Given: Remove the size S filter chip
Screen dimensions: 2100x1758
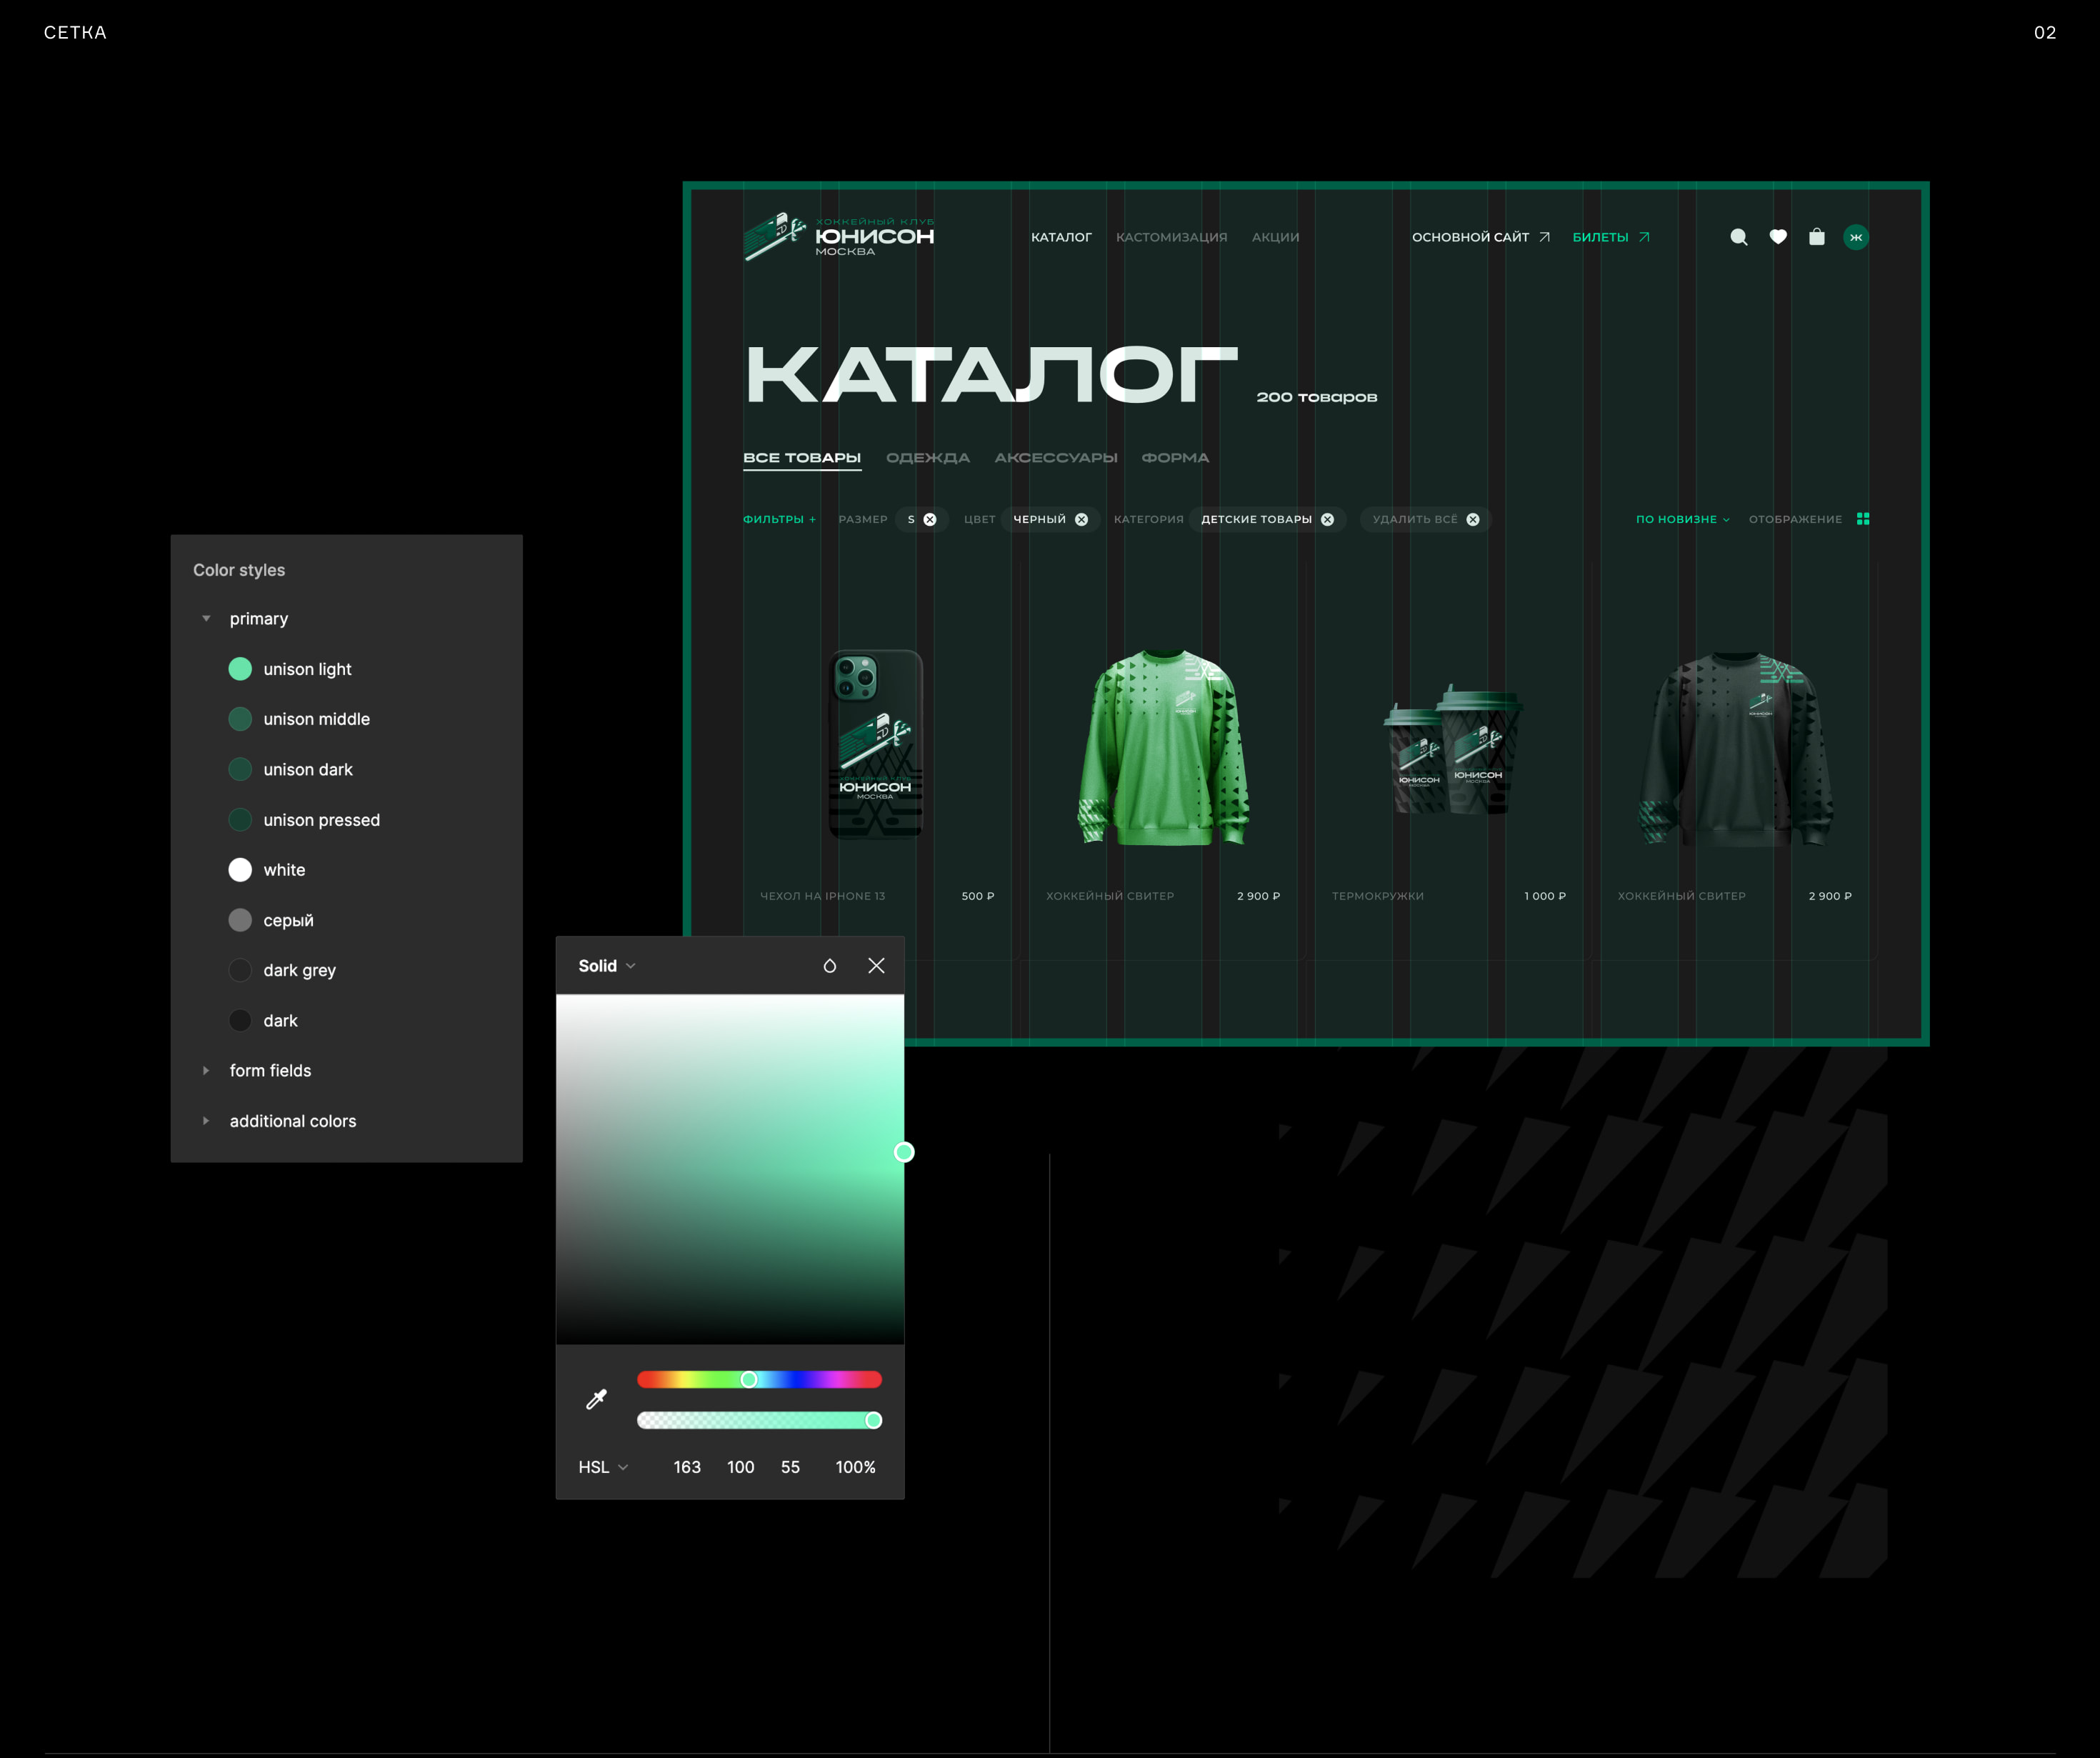Looking at the screenshot, I should pyautogui.click(x=930, y=520).
